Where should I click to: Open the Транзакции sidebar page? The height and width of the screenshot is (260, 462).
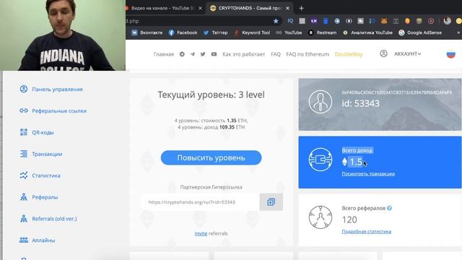tap(40, 154)
